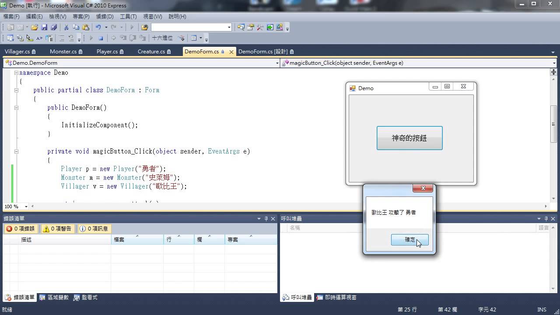560x315 pixels.
Task: Click the Display Quick Info icon
Action: tap(30, 38)
